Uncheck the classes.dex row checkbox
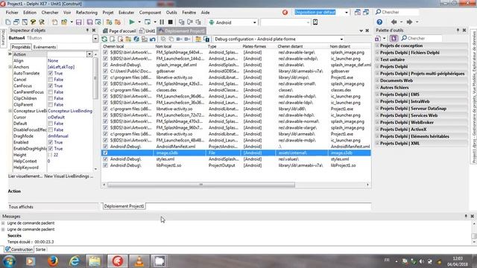477x268 pixels. coord(105,90)
